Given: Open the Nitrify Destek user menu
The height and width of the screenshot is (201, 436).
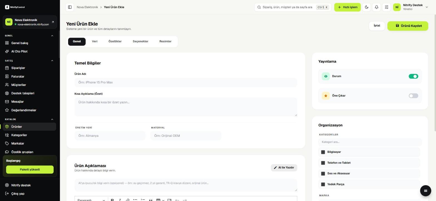Looking at the screenshot, I should (411, 7).
